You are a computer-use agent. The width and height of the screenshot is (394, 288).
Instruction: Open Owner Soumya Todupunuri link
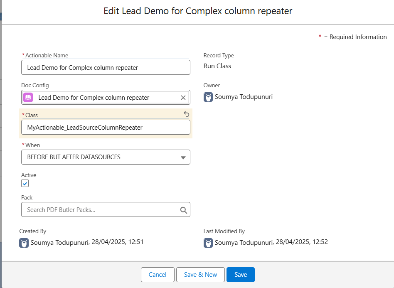pyautogui.click(x=244, y=97)
